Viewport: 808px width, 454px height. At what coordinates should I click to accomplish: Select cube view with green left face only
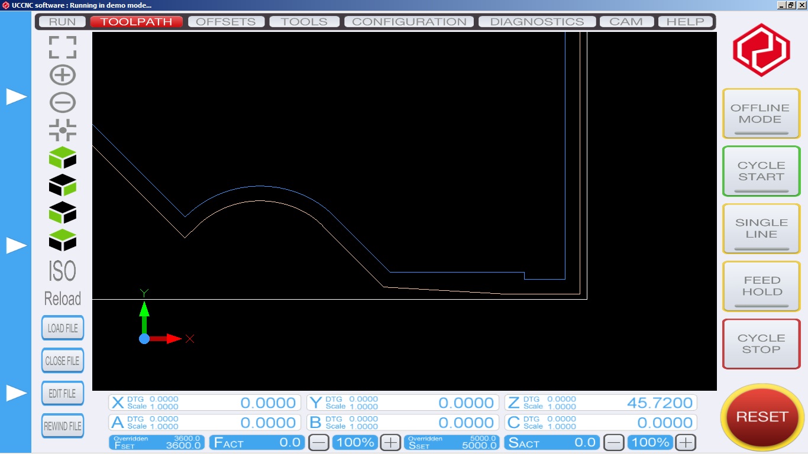pos(63,213)
